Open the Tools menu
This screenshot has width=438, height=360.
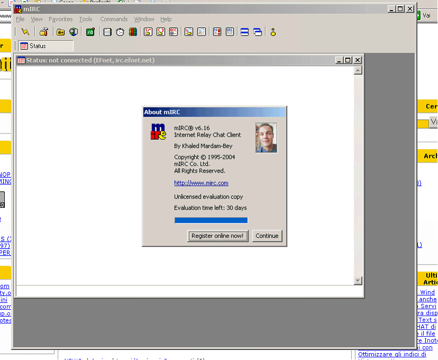coord(85,19)
